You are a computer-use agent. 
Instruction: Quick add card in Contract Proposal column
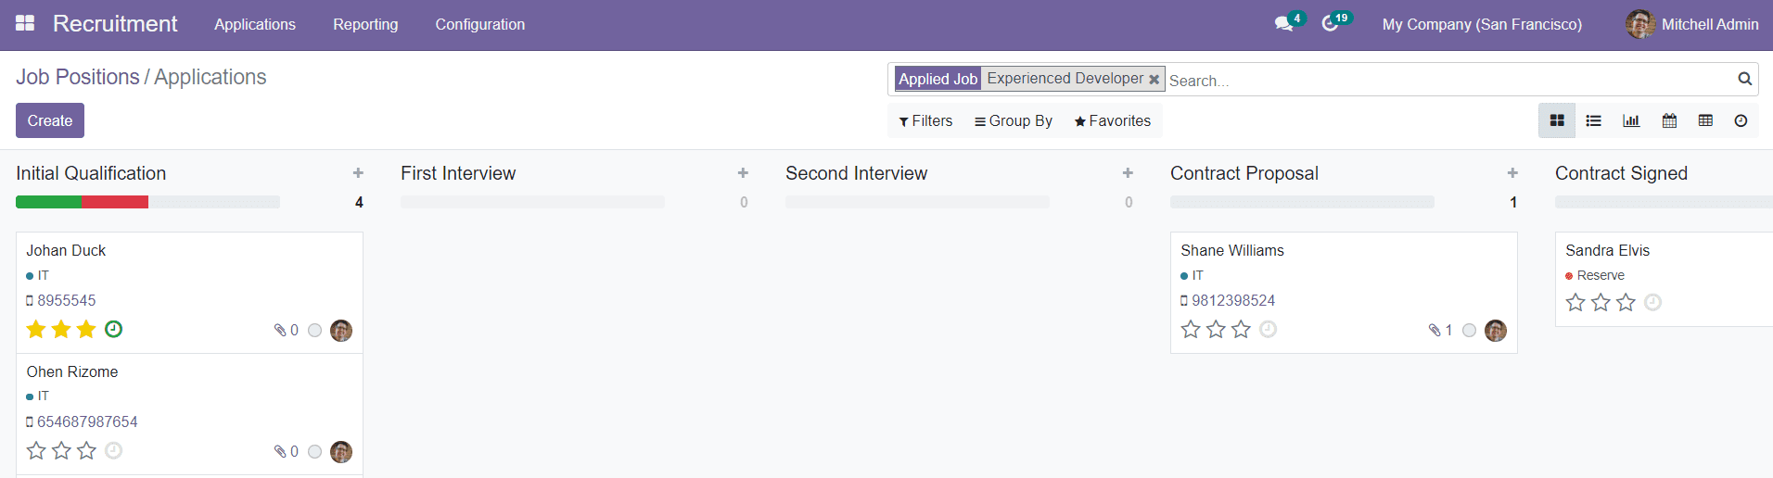pos(1512,173)
